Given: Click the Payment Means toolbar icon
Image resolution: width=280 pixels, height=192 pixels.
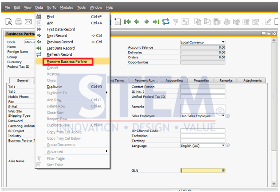Looking at the screenshot, I should coord(246,22).
